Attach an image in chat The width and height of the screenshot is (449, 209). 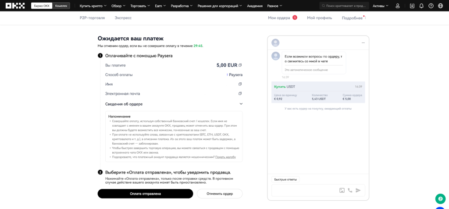[342, 190]
